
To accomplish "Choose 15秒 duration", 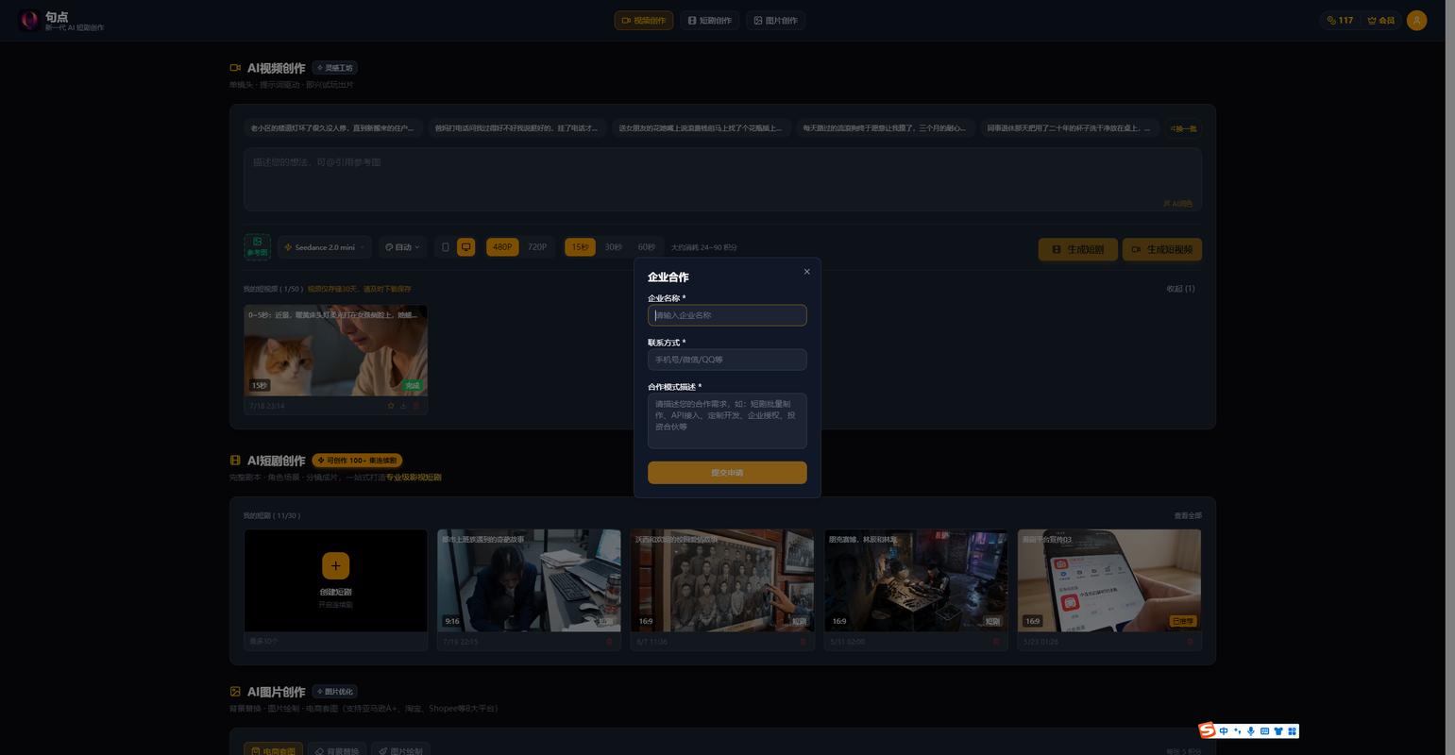I will [580, 247].
